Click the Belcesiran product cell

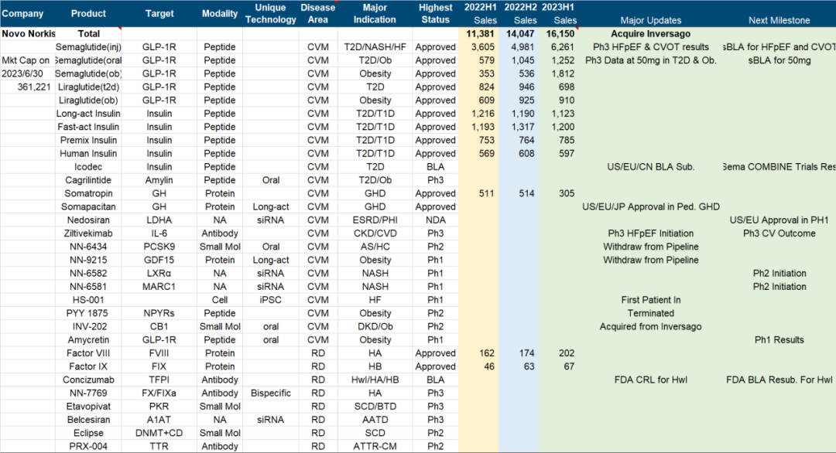pyautogui.click(x=88, y=420)
